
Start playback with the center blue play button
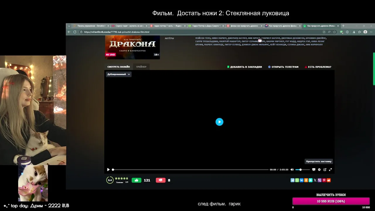tap(219, 122)
